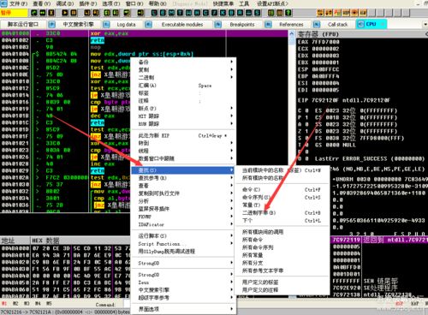The image size is (428, 315).
Task: Open the 设置API断点 menu
Action: coord(273,3)
